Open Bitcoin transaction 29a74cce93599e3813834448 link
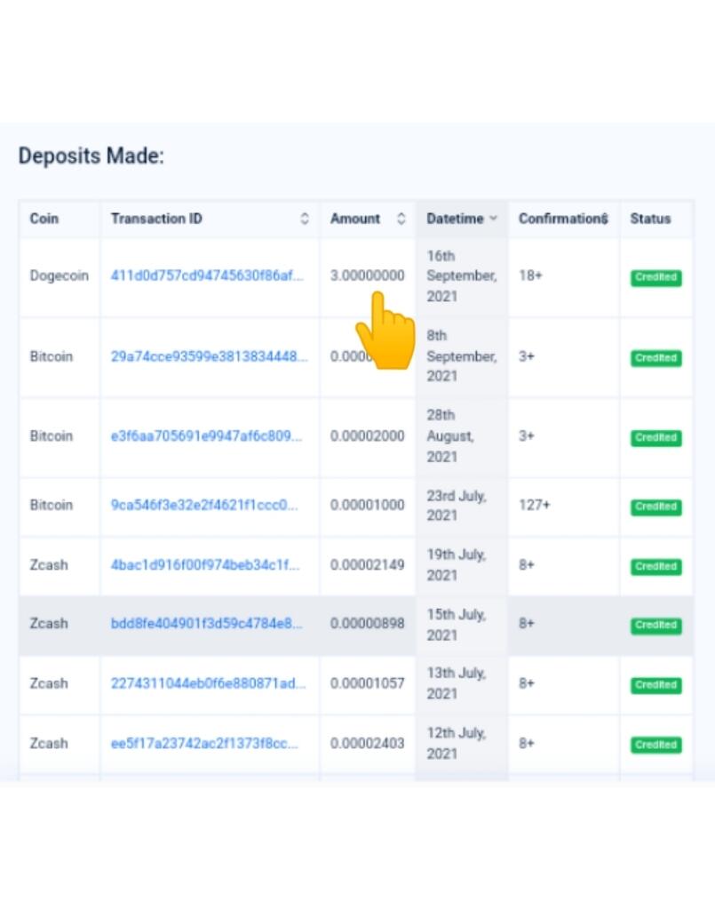 (x=209, y=356)
